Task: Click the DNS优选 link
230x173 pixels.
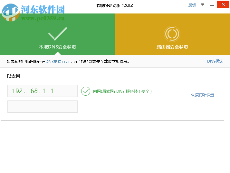Action: [215, 61]
